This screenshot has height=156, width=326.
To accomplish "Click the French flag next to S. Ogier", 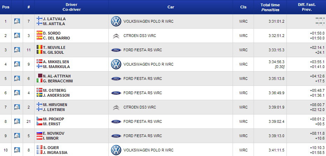I will point(40,147).
